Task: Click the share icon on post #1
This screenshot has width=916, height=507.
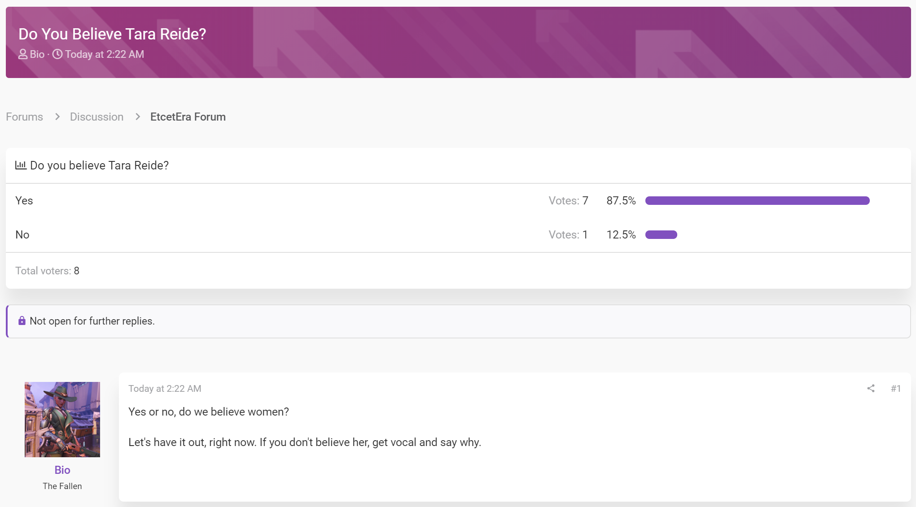Action: pos(871,389)
